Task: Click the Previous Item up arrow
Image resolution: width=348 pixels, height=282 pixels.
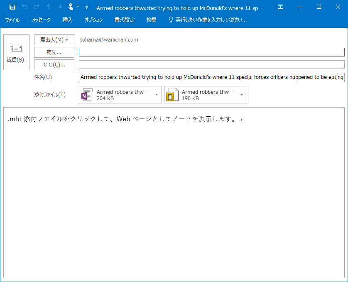Action: pyautogui.click(x=49, y=7)
